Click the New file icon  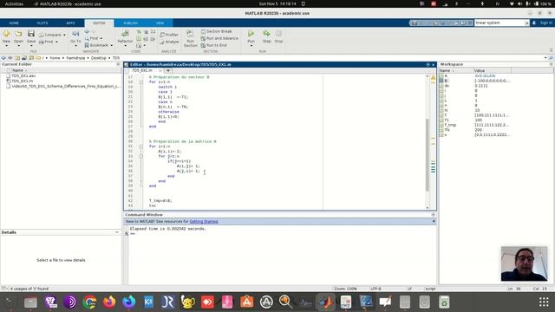point(6,34)
